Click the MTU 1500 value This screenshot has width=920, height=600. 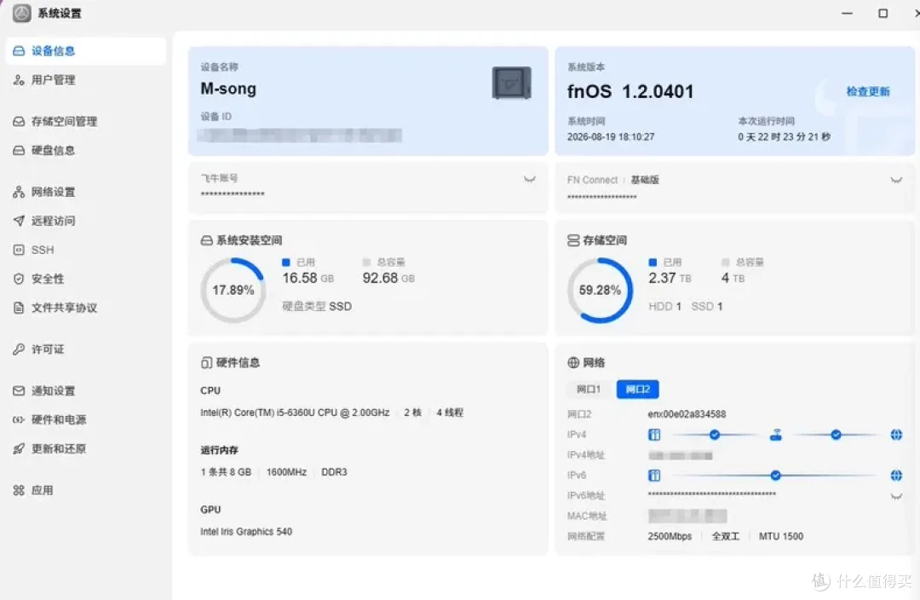click(x=781, y=537)
